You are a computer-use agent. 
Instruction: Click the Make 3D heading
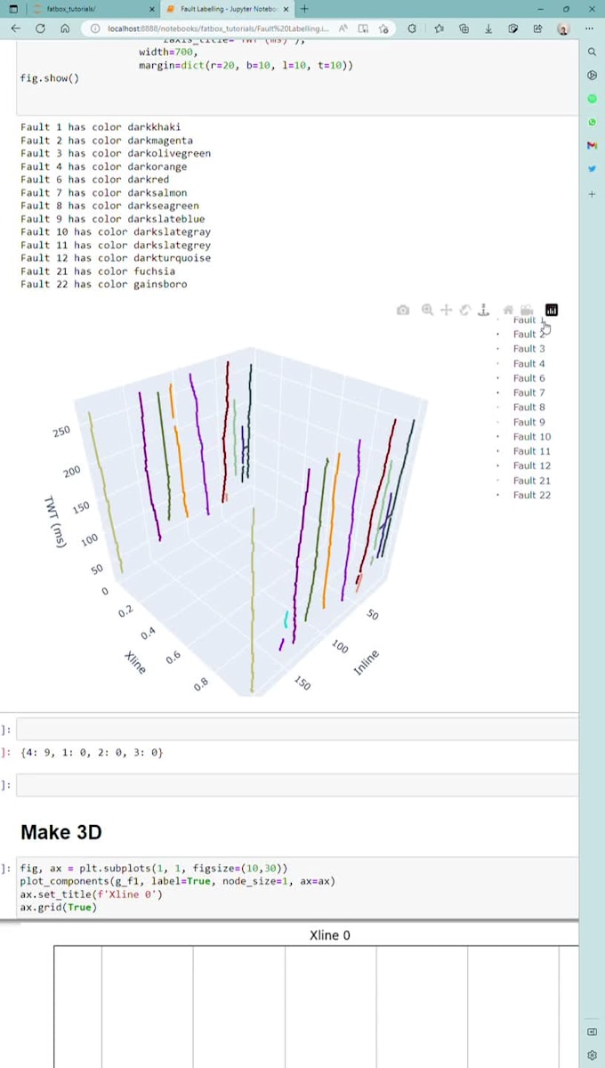pos(60,833)
